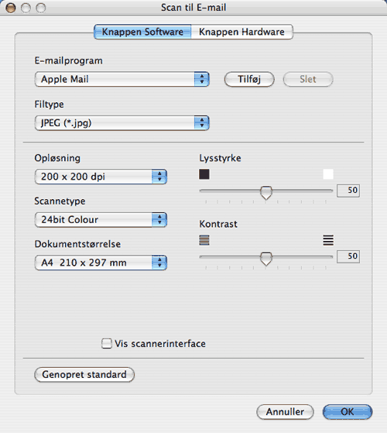Image resolution: width=387 pixels, height=433 pixels.
Task: Click the Kontrast slider handle
Action: 266,259
